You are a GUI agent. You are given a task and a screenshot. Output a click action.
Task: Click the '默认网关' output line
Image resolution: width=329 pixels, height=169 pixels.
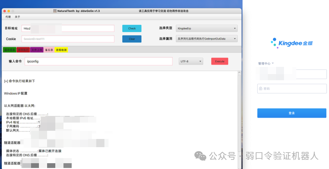pyautogui.click(x=18, y=130)
